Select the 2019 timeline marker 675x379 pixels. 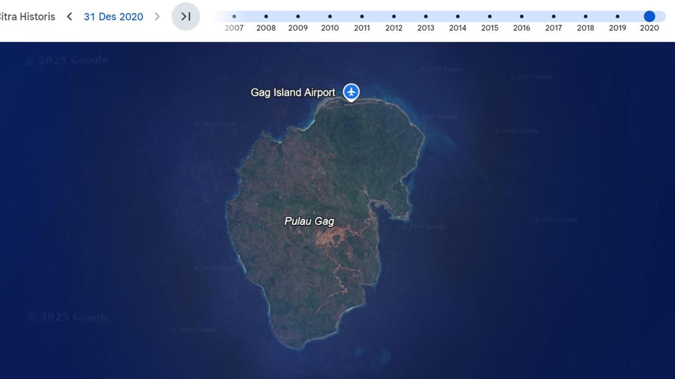click(618, 17)
